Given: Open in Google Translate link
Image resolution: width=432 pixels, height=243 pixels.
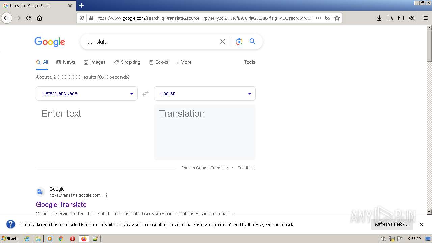Looking at the screenshot, I should tap(204, 168).
